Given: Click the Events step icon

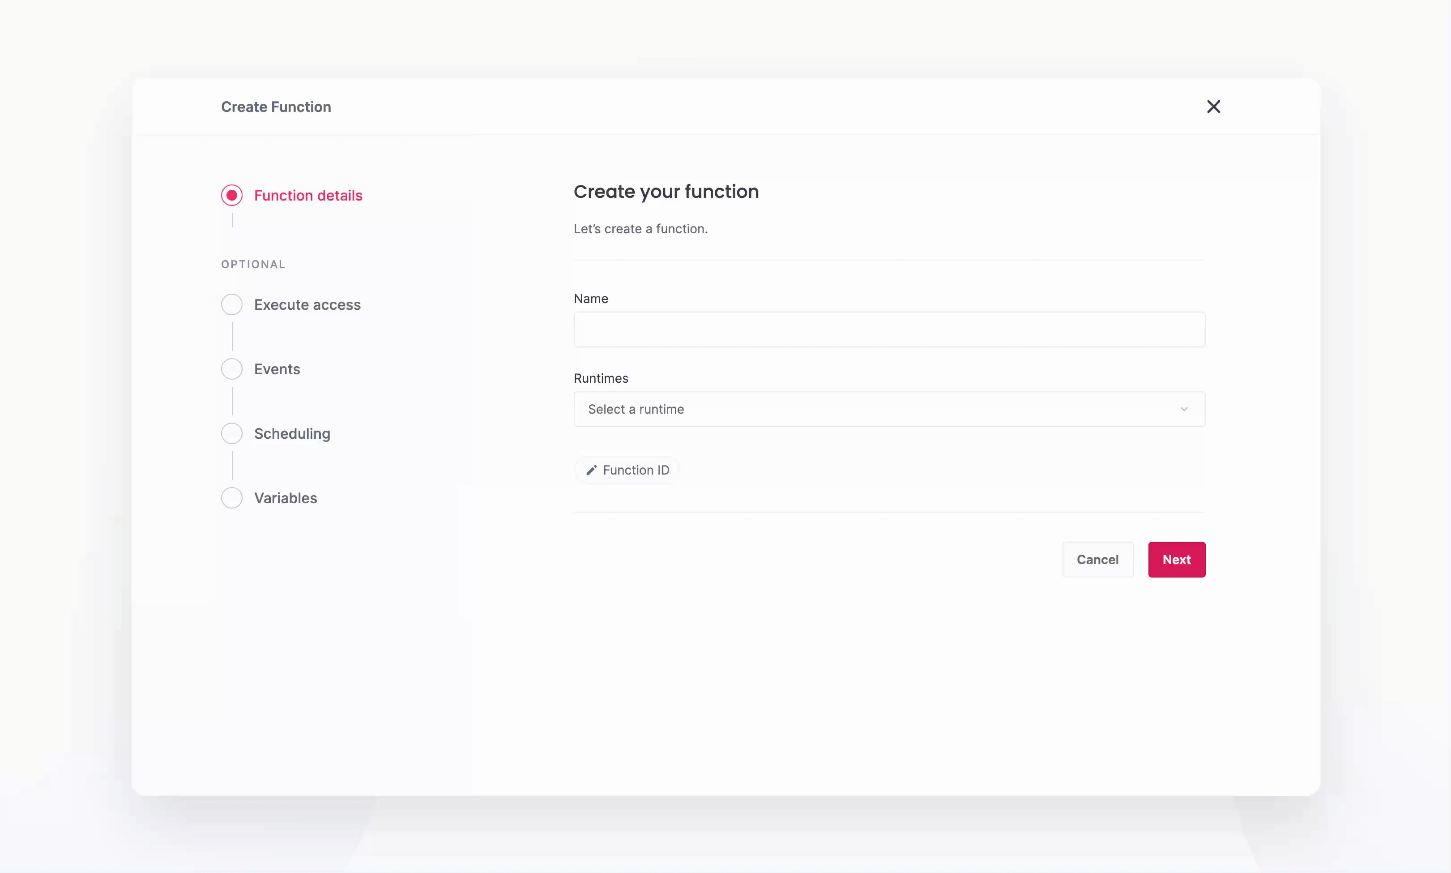Looking at the screenshot, I should point(232,369).
